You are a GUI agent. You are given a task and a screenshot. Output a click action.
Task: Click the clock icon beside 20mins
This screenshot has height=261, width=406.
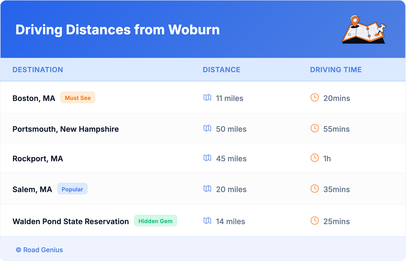315,97
